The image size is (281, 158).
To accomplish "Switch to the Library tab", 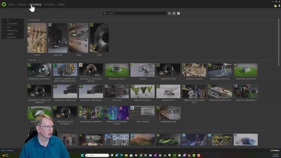I will [22, 4].
